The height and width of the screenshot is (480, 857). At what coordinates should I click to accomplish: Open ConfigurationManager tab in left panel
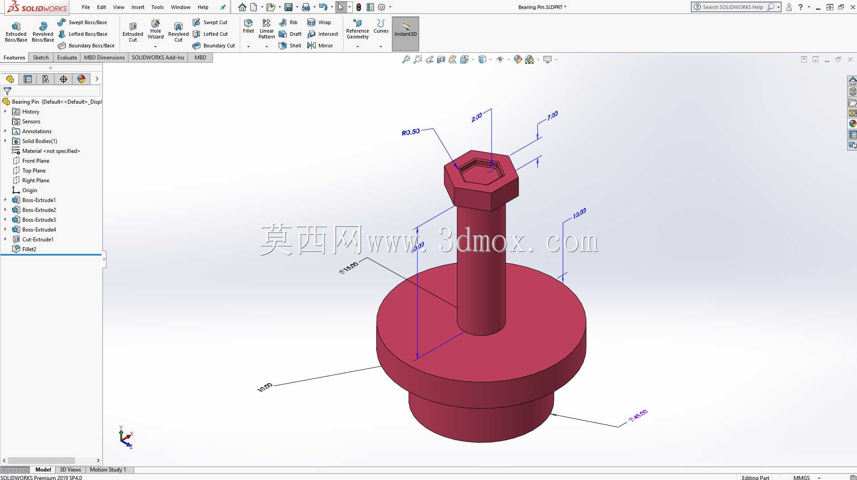(46, 79)
